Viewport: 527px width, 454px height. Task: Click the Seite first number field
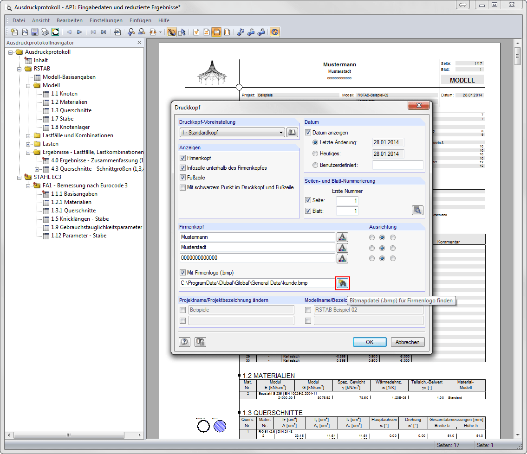pyautogui.click(x=347, y=200)
